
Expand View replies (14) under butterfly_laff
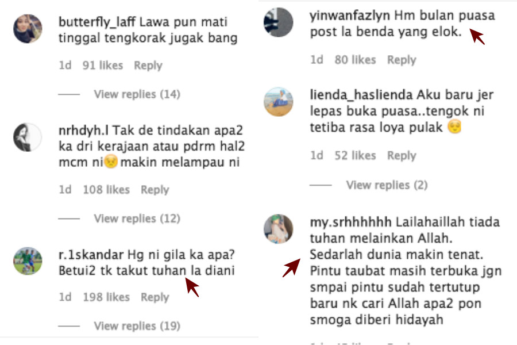(x=137, y=94)
